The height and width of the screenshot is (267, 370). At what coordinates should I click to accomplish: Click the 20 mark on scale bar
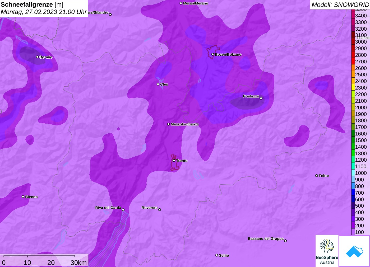pos(51,263)
